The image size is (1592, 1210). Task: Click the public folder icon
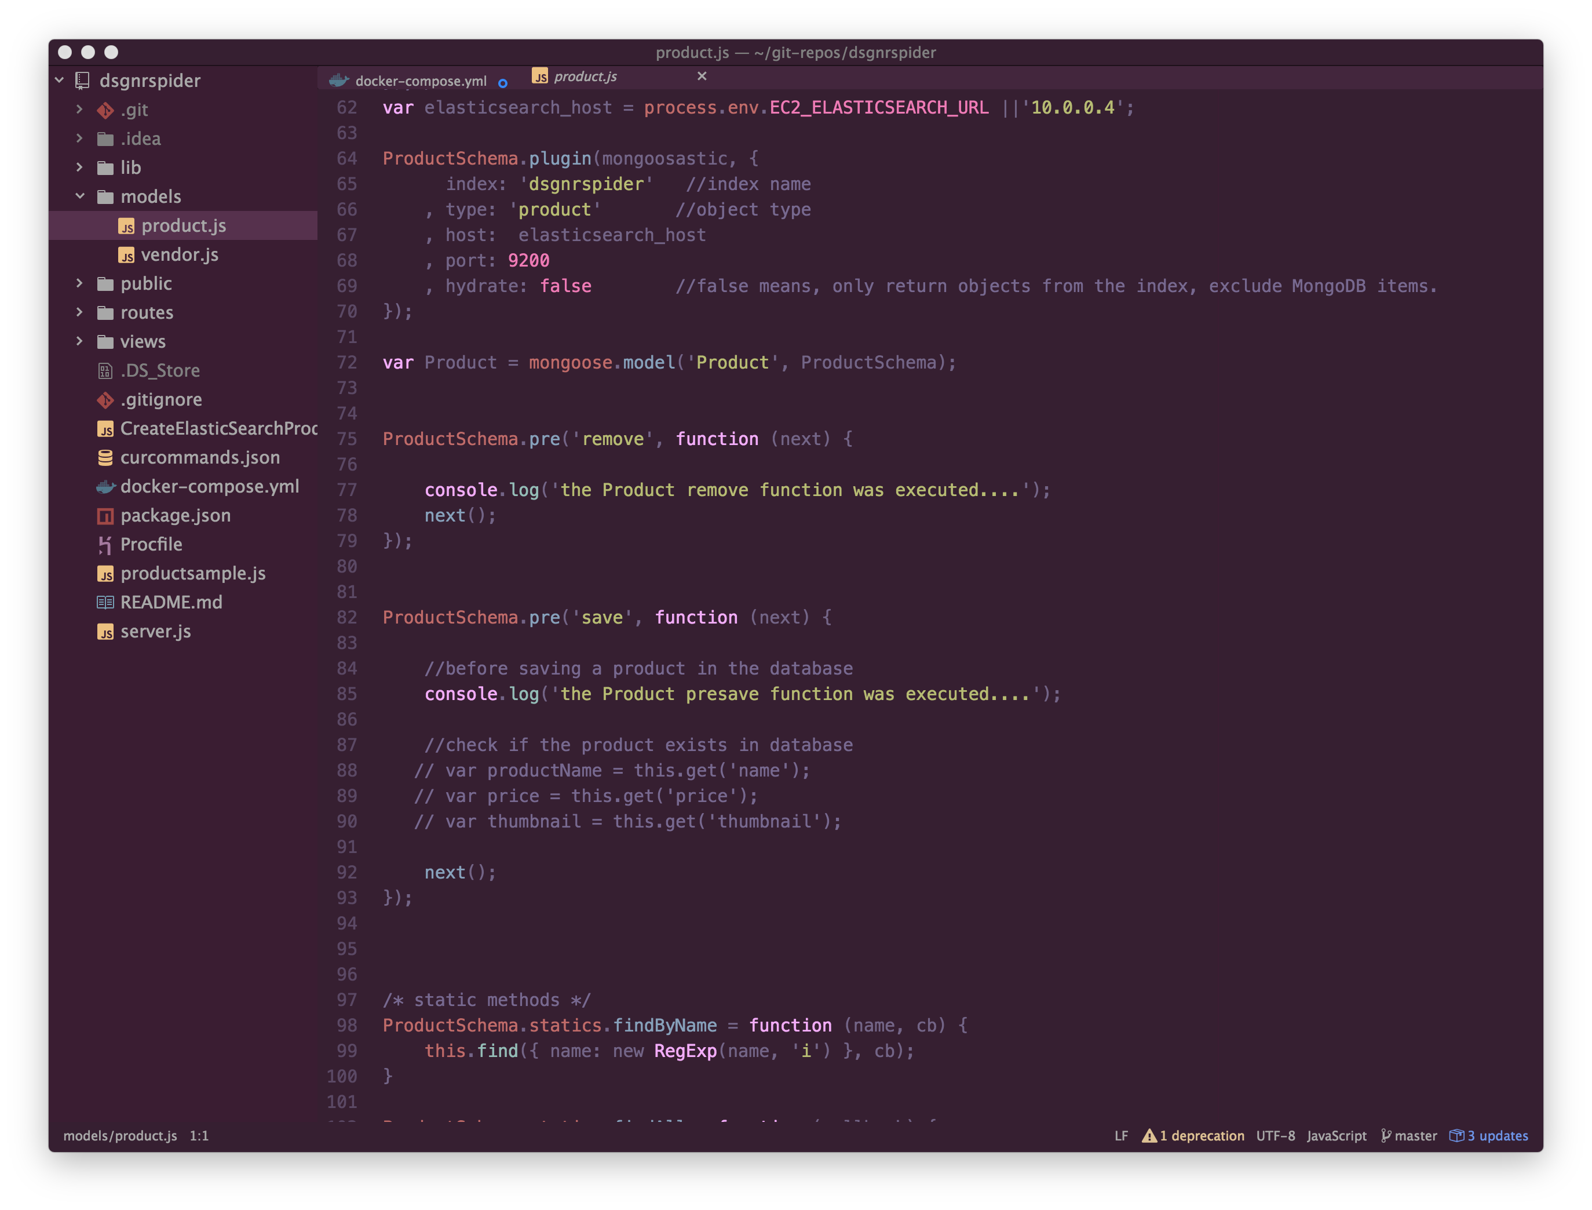pos(105,284)
